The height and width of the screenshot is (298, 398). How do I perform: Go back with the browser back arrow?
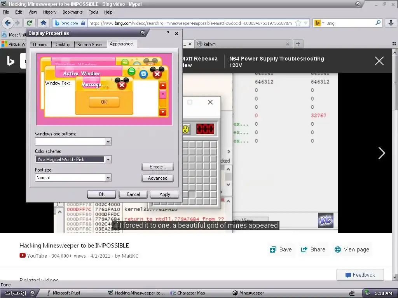point(7,23)
